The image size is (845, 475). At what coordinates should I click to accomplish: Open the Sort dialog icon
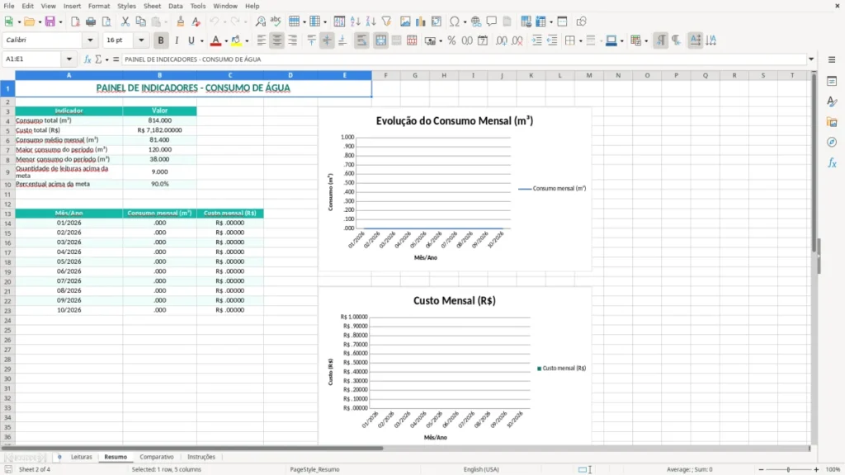click(339, 21)
